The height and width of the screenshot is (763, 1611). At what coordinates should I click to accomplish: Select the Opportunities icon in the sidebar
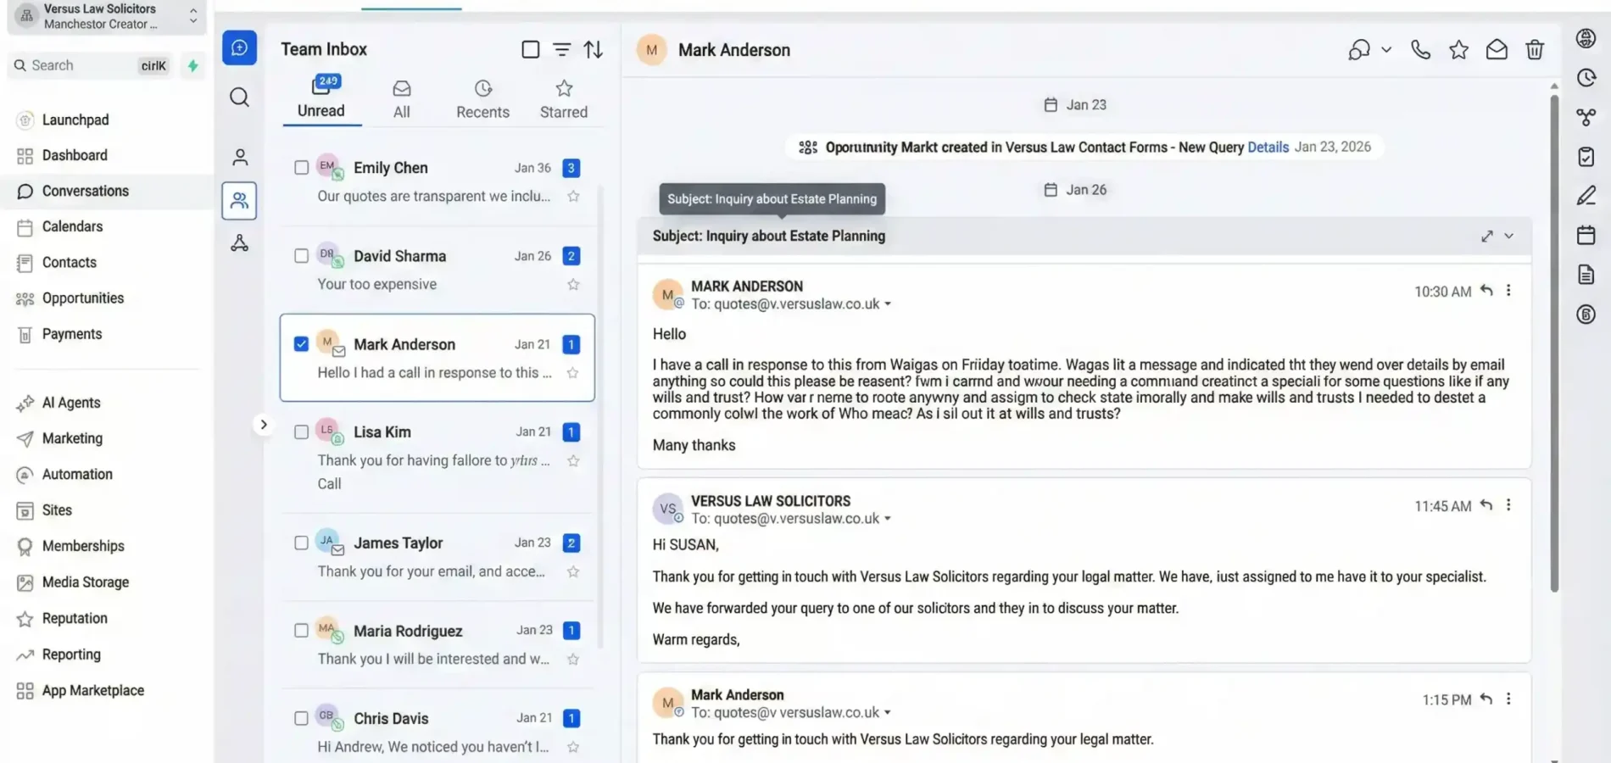click(x=83, y=298)
